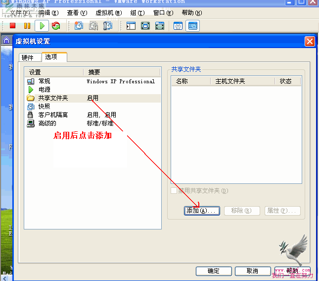Click the 摘要 column header
The image size is (319, 281).
122,72
